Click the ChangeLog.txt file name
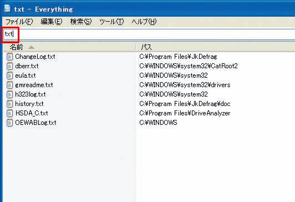Image resolution: width=295 pixels, height=202 pixels. (x=35, y=57)
